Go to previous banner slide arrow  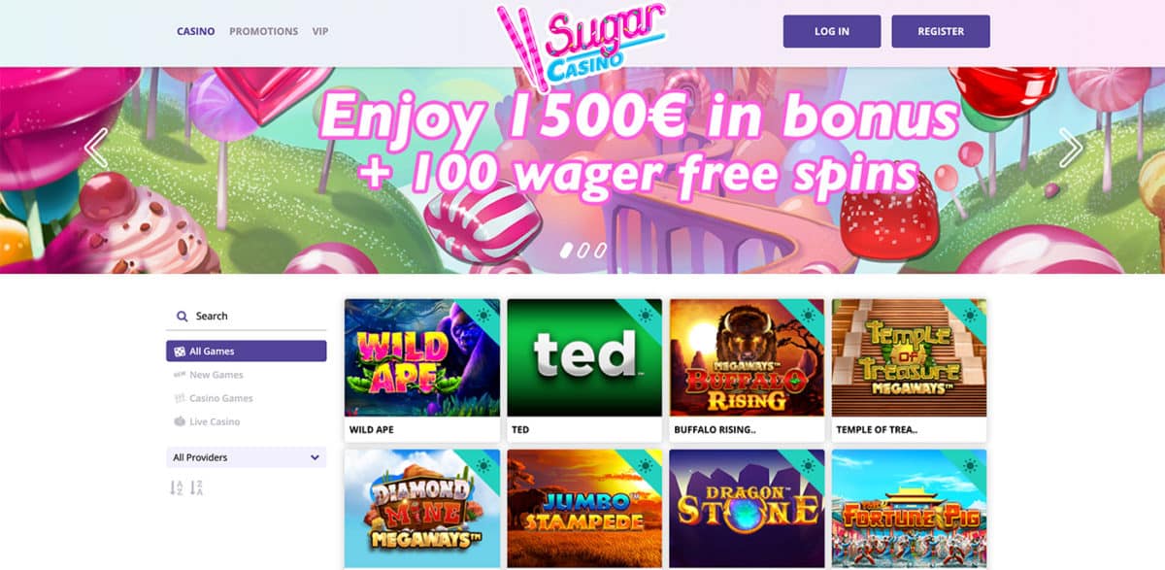click(95, 148)
